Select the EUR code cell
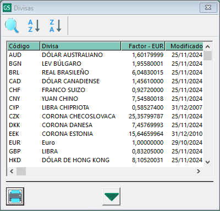Viewport: 220px width, 211px height. pos(15,142)
